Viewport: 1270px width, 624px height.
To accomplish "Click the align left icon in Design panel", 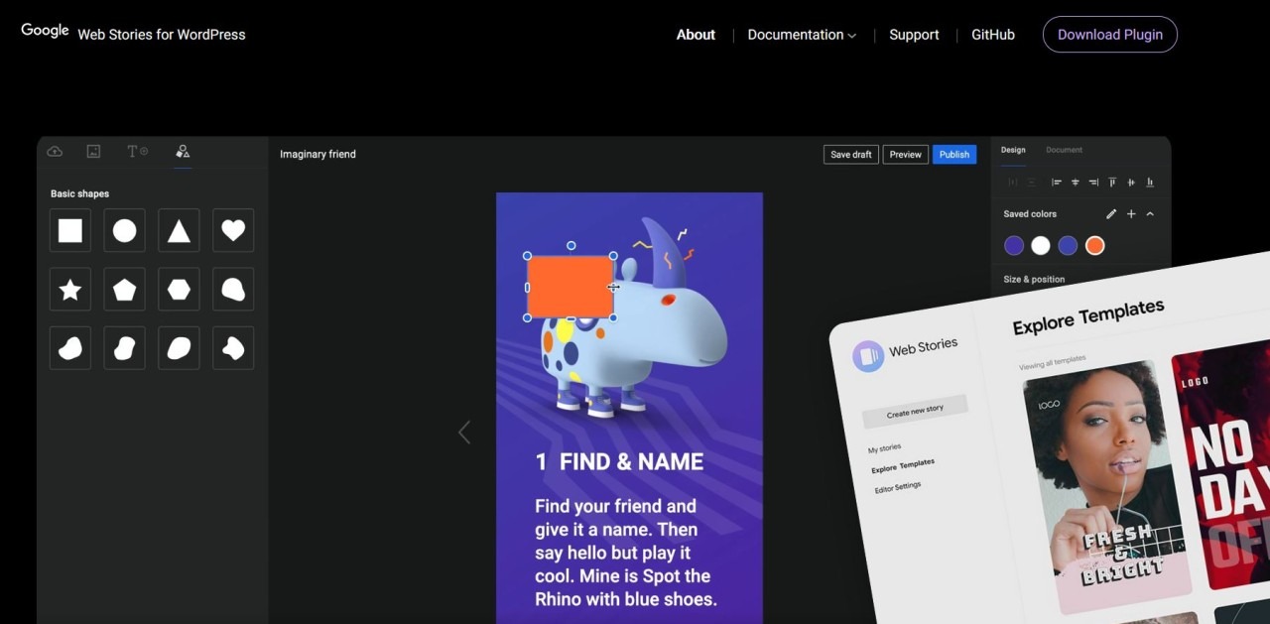I will [1057, 183].
